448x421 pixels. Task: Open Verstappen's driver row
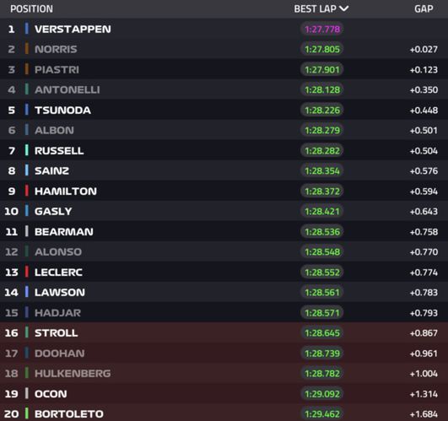[224, 29]
